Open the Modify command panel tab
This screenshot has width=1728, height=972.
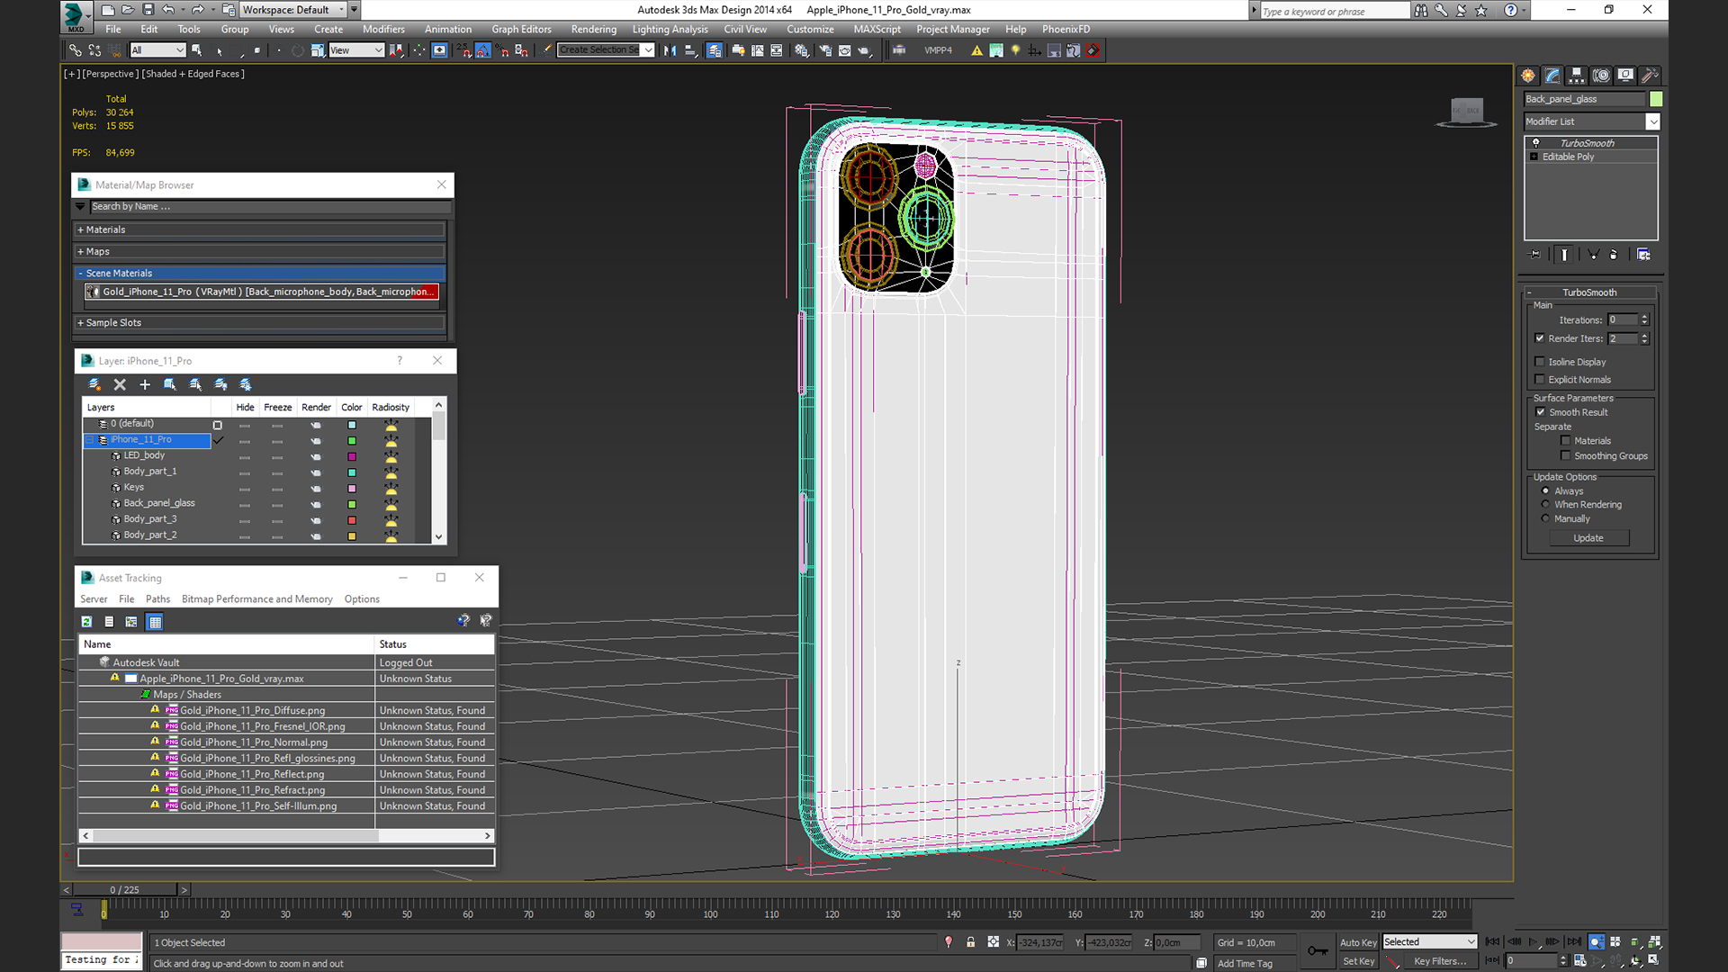[1552, 76]
